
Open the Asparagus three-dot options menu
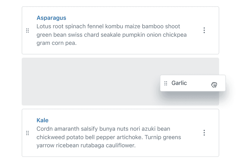click(204, 30)
